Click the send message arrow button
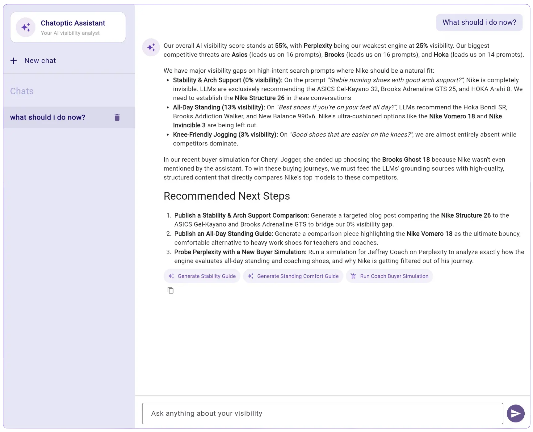 (x=515, y=413)
